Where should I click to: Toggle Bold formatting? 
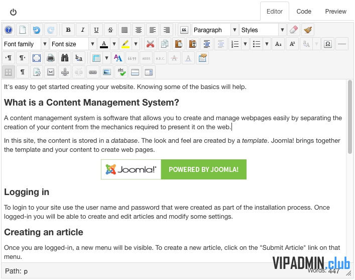(x=68, y=30)
